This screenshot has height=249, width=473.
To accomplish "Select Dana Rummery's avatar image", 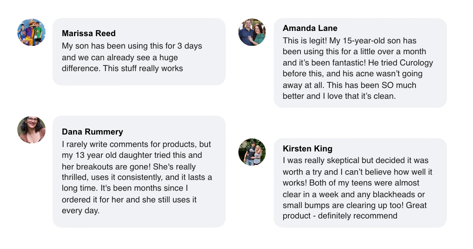I will 31,130.
